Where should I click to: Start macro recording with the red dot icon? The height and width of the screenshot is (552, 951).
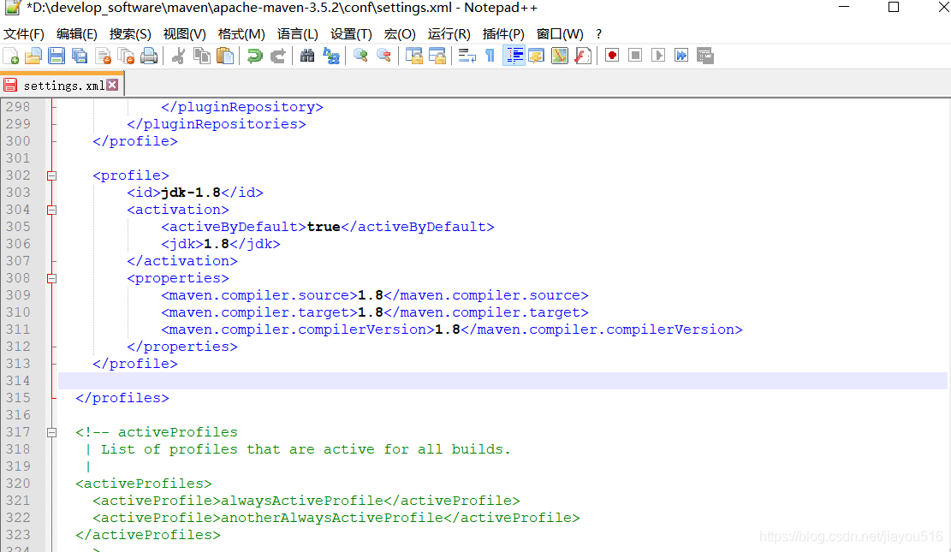(612, 56)
